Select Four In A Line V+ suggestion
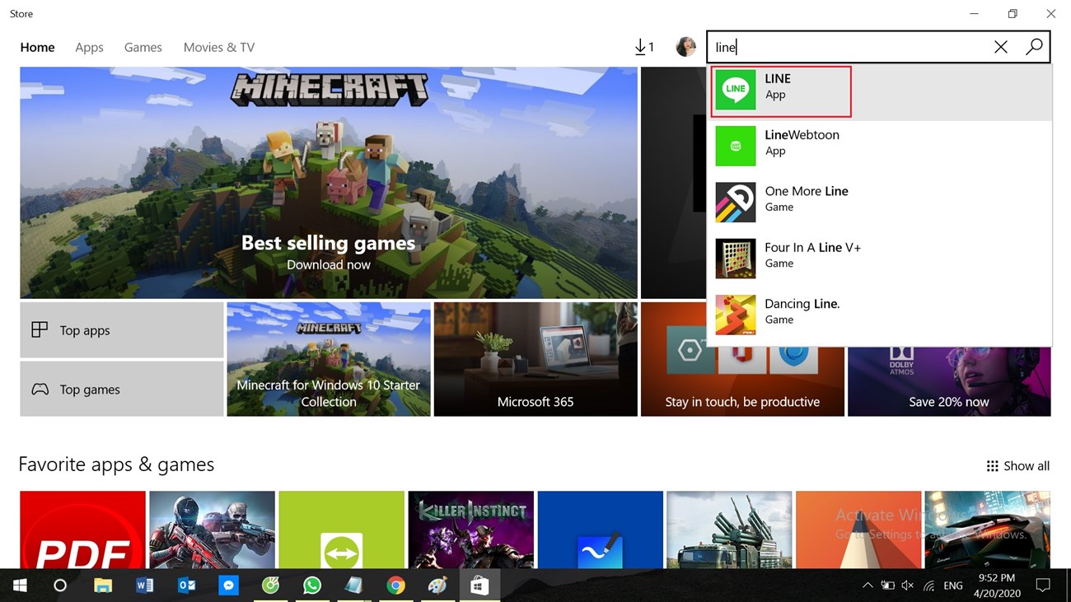Screen dimensions: 1071x602 coord(880,259)
